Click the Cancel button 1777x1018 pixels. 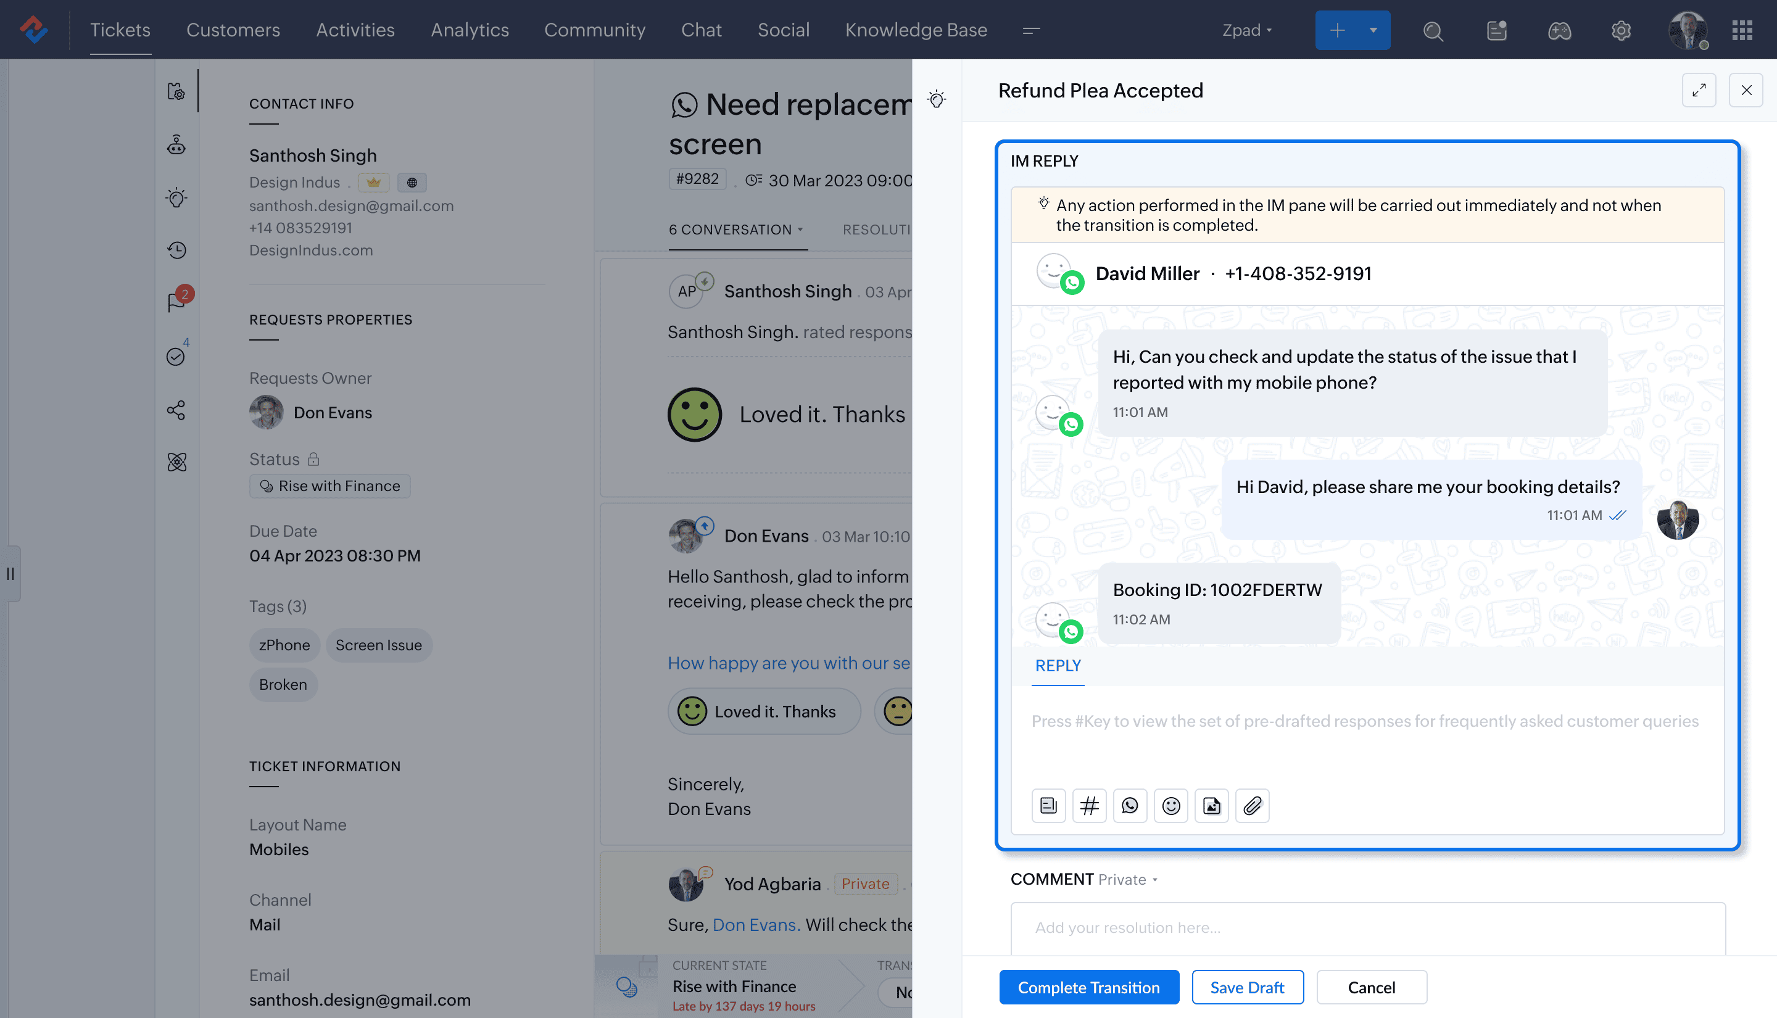pyautogui.click(x=1371, y=987)
